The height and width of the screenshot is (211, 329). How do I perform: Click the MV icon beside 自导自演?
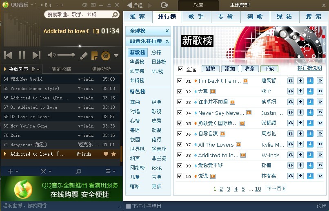pos(222,134)
